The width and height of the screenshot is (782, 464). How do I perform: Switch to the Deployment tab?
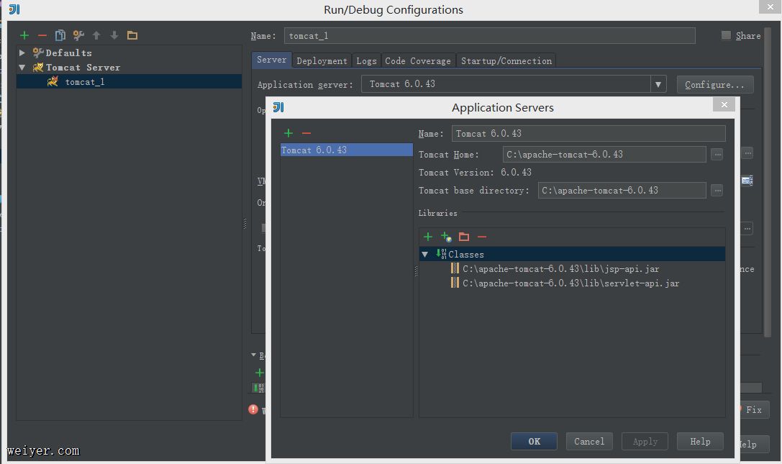(x=322, y=61)
